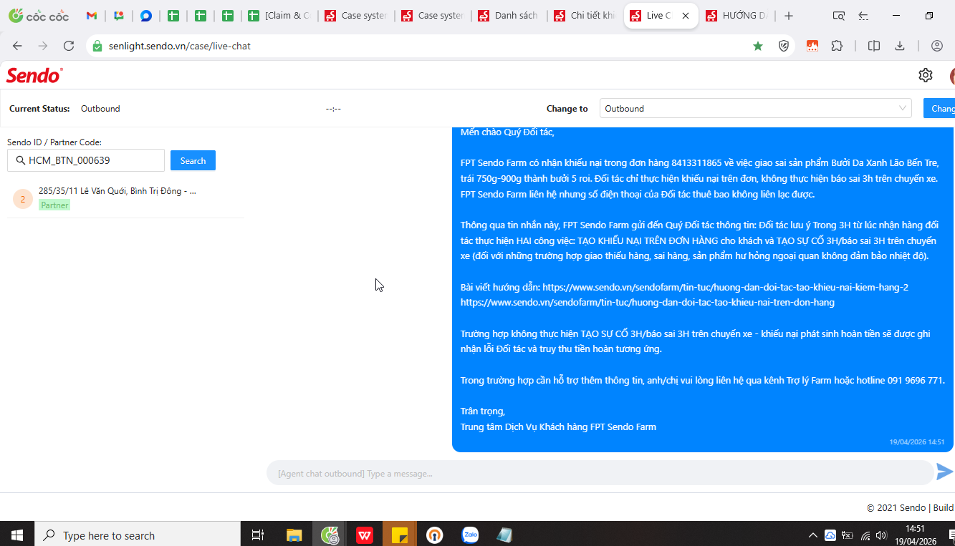
Task: Focus the agent chat message input box
Action: [602, 473]
